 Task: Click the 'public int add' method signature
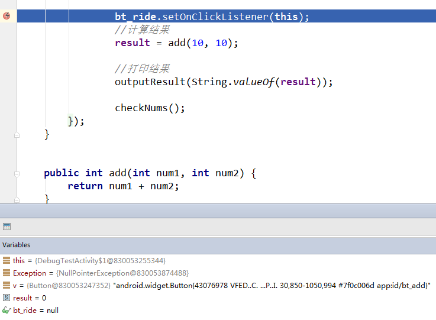click(x=150, y=173)
